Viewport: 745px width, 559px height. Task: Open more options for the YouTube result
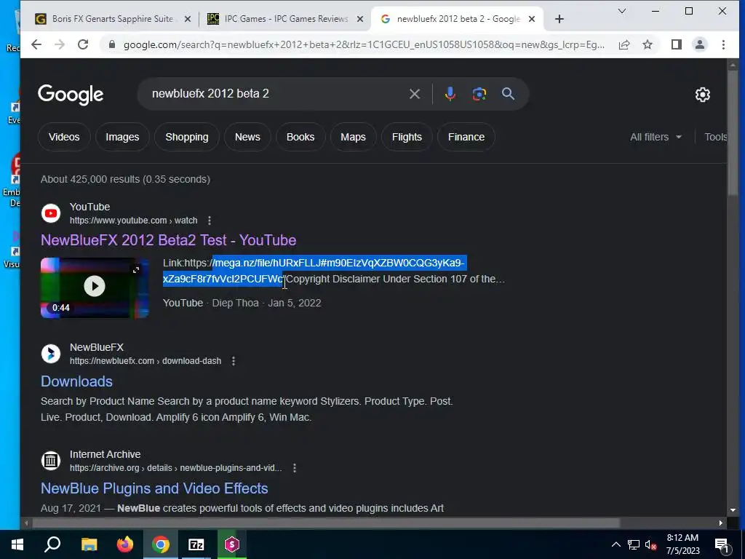[x=210, y=221]
